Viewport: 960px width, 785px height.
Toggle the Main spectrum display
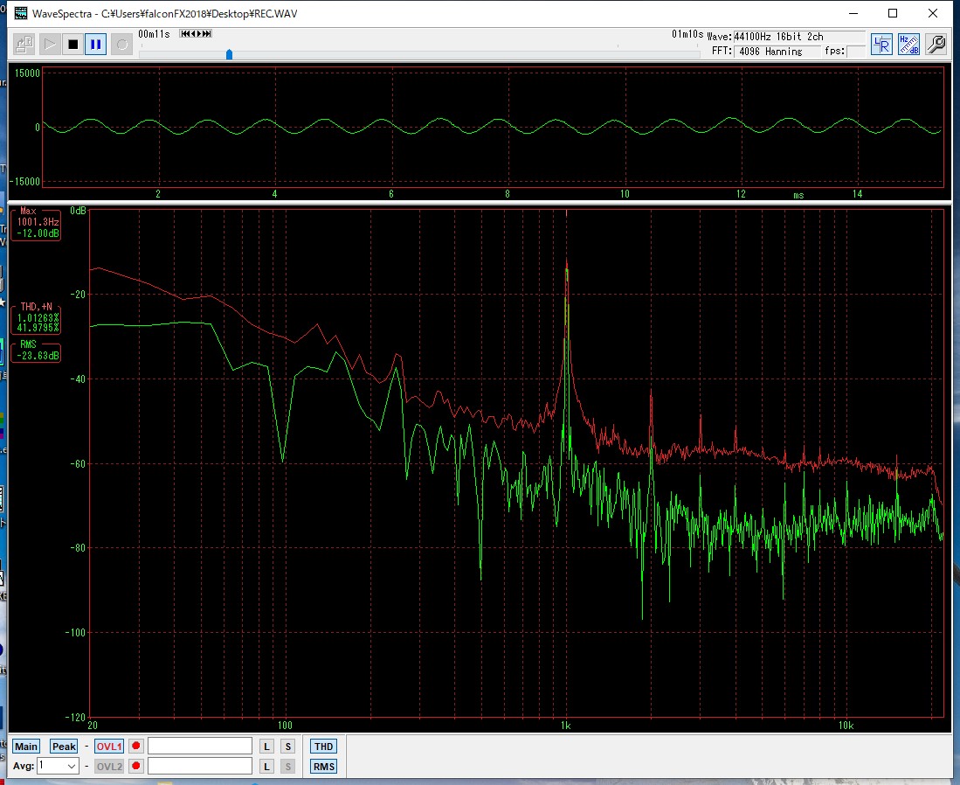(x=26, y=746)
